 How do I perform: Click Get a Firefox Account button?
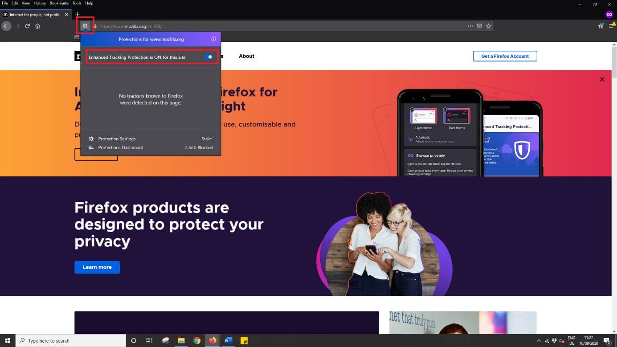pos(505,56)
